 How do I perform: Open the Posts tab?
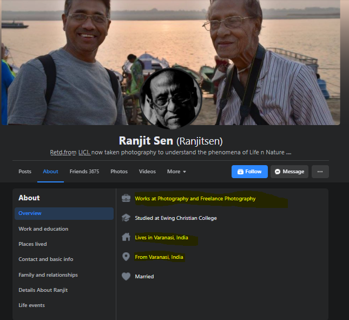[x=25, y=172]
